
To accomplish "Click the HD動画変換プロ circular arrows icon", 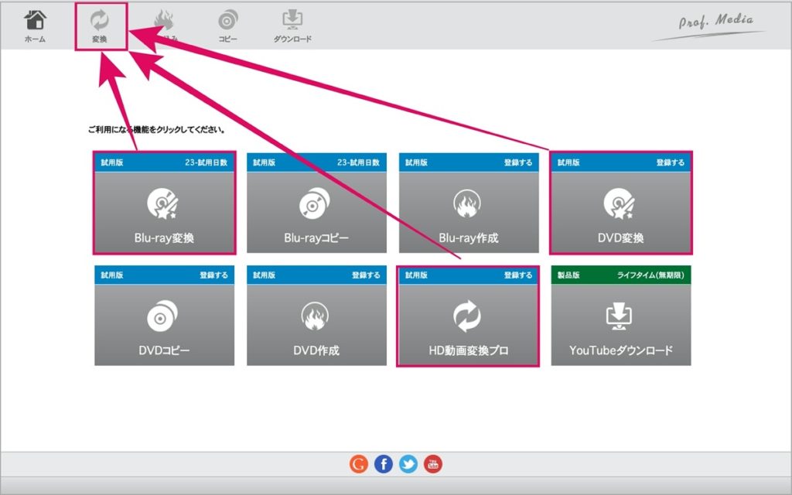I will tap(467, 316).
